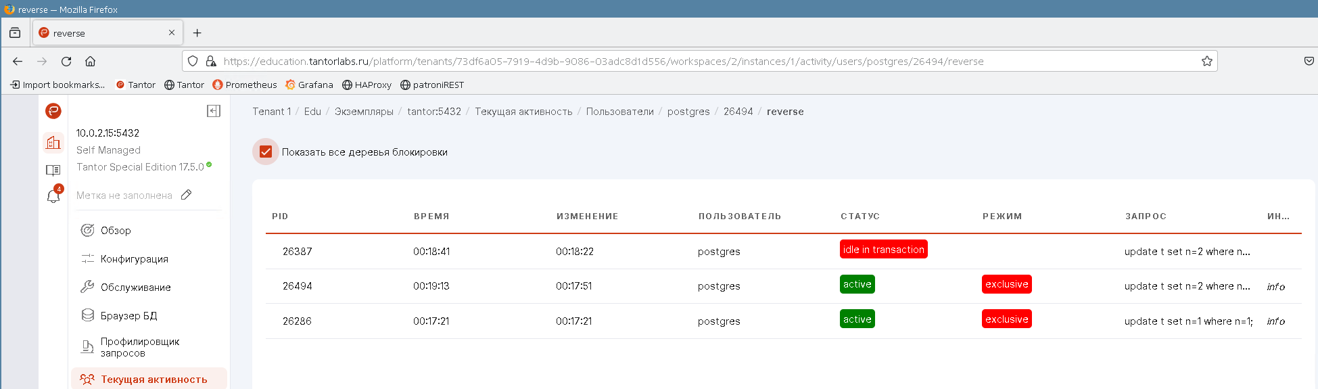The height and width of the screenshot is (389, 1318).
Task: Open Браузер БД menu item
Action: [128, 316]
